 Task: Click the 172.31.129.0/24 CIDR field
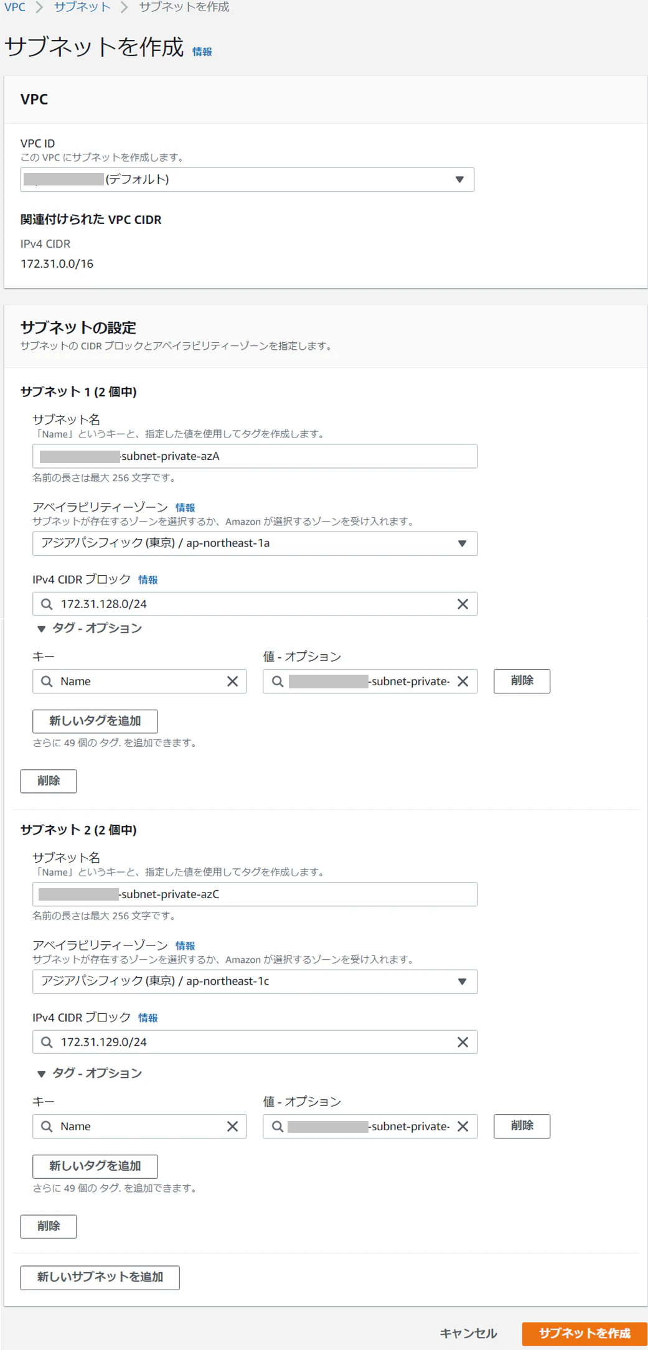coord(255,1042)
